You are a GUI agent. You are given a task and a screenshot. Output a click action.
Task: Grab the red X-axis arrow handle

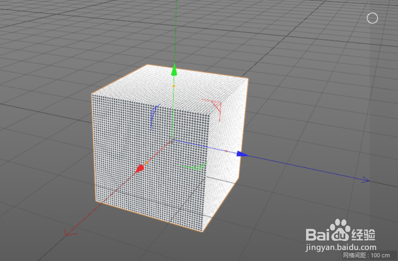click(140, 169)
